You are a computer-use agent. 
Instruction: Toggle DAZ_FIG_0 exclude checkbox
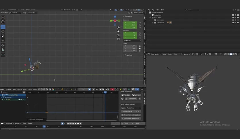(x=233, y=22)
